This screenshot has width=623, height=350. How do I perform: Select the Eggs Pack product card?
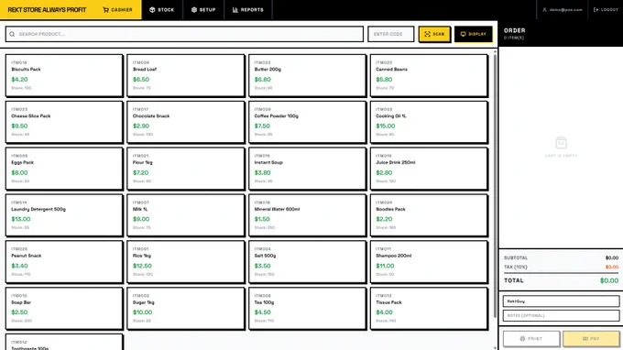64,169
